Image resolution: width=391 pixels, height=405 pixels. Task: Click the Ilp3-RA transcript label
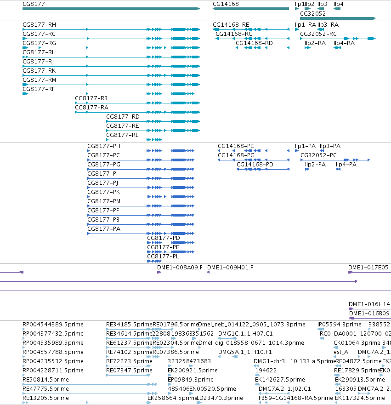pyautogui.click(x=328, y=25)
